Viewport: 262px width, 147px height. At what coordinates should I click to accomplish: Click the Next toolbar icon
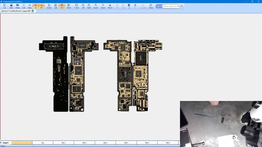[123, 6]
